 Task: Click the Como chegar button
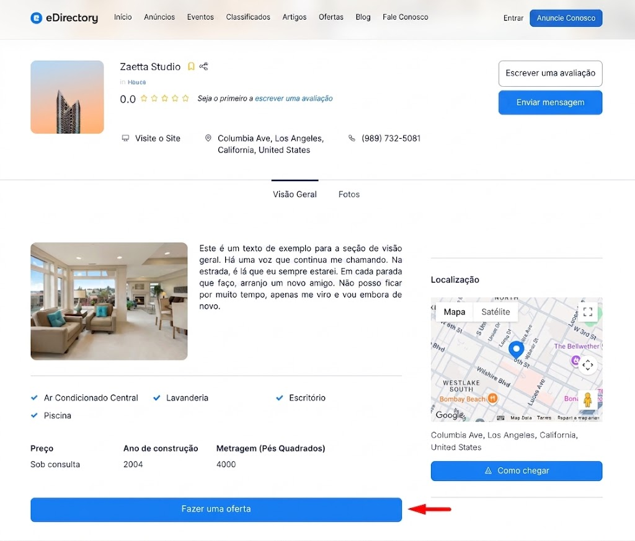[517, 470]
